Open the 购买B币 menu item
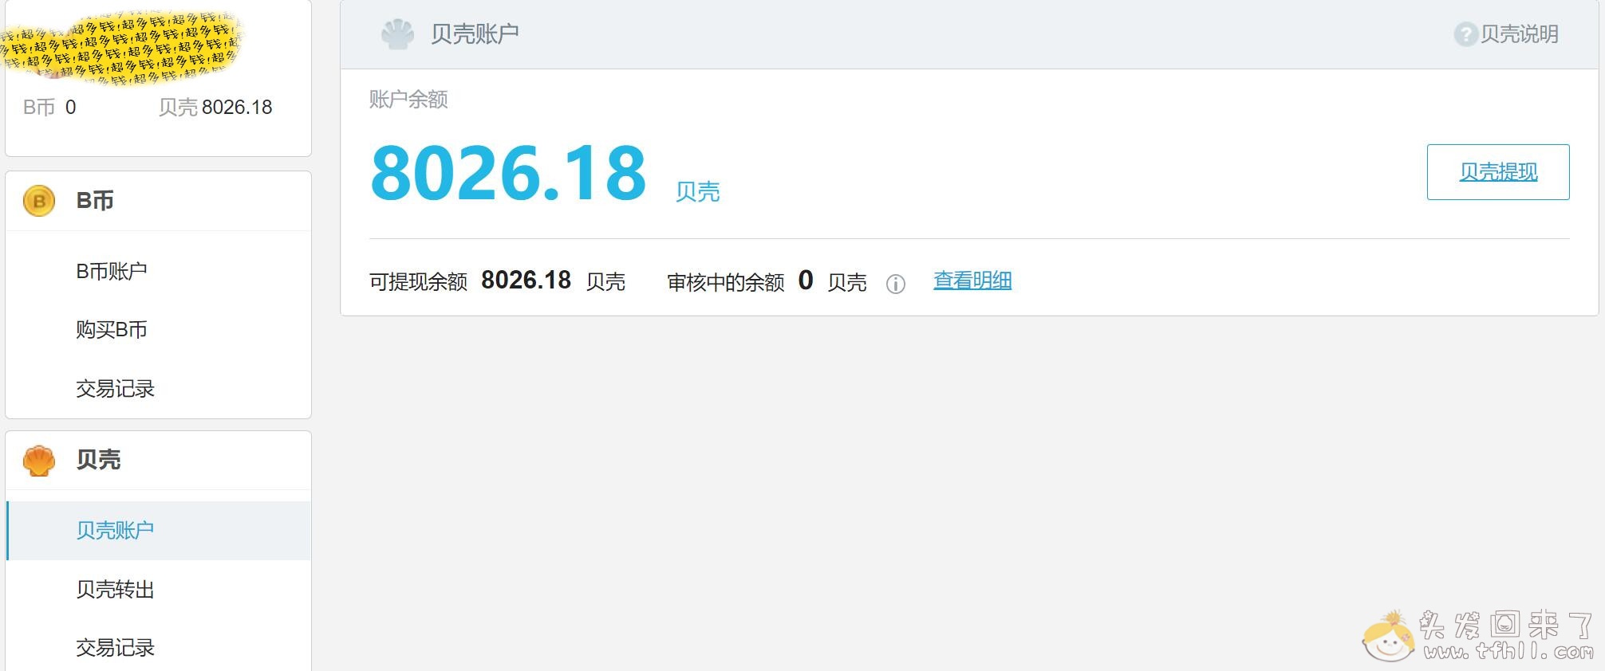Screen dimensions: 1605x671 pyautogui.click(x=112, y=329)
